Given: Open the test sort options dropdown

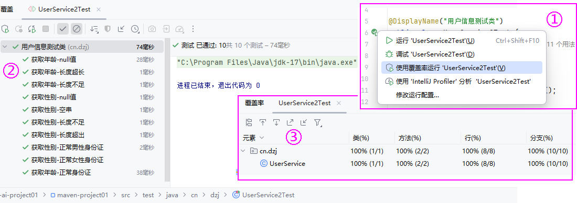Looking at the screenshot, I should click(x=94, y=29).
